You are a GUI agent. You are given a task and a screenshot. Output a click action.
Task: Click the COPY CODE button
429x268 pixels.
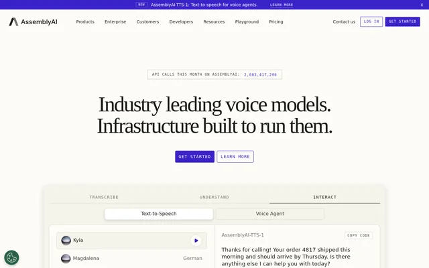359,235
